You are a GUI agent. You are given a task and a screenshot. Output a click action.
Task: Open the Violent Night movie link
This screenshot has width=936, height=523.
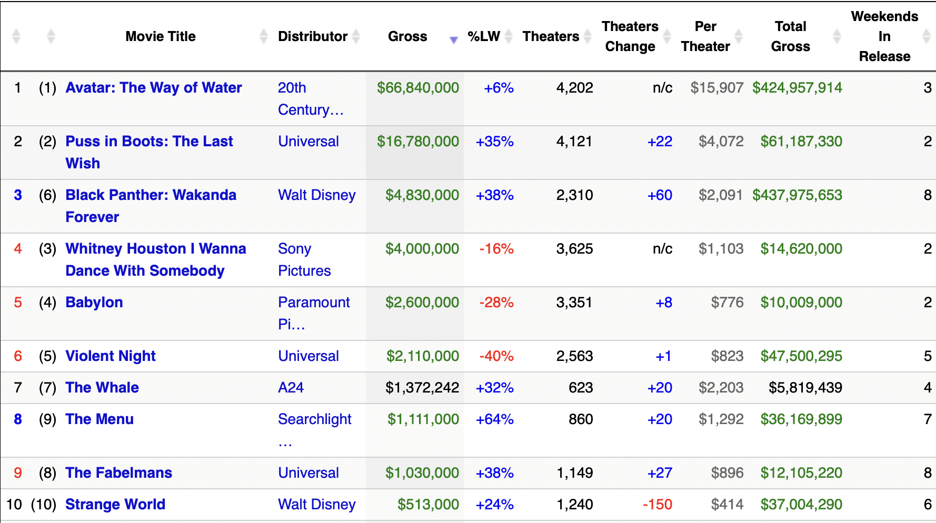point(111,356)
